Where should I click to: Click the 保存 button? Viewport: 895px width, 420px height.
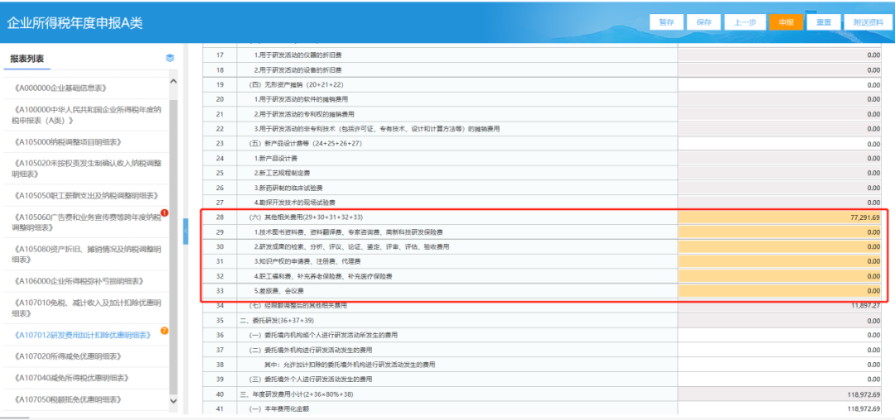(704, 22)
